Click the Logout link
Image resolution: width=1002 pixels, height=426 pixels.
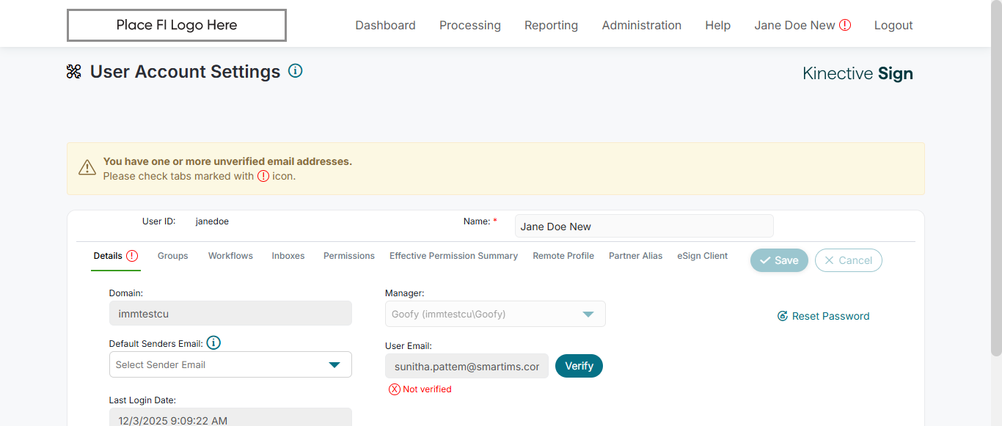tap(893, 26)
